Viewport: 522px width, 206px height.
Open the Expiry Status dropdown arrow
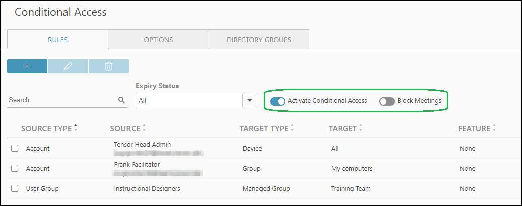[x=250, y=100]
